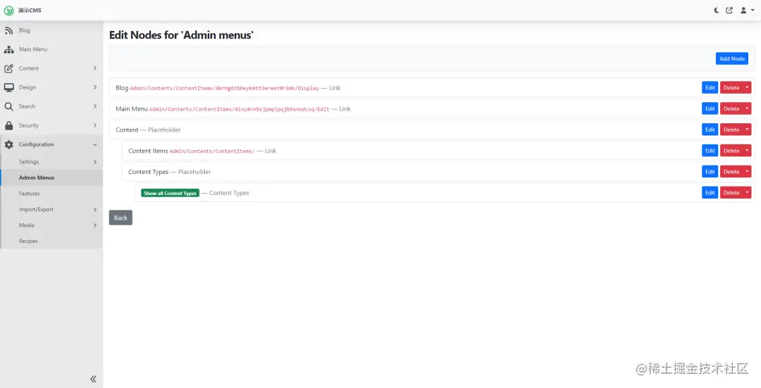Open the user account dropdown
Viewport: 761px width, 388px height.
(746, 10)
